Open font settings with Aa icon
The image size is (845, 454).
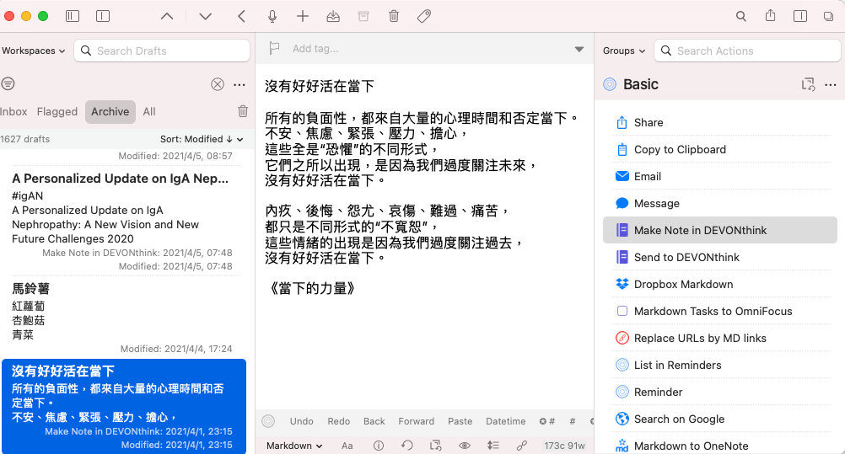tap(347, 446)
